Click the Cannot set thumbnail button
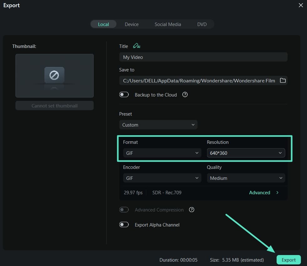This screenshot has height=266, width=307. point(55,106)
